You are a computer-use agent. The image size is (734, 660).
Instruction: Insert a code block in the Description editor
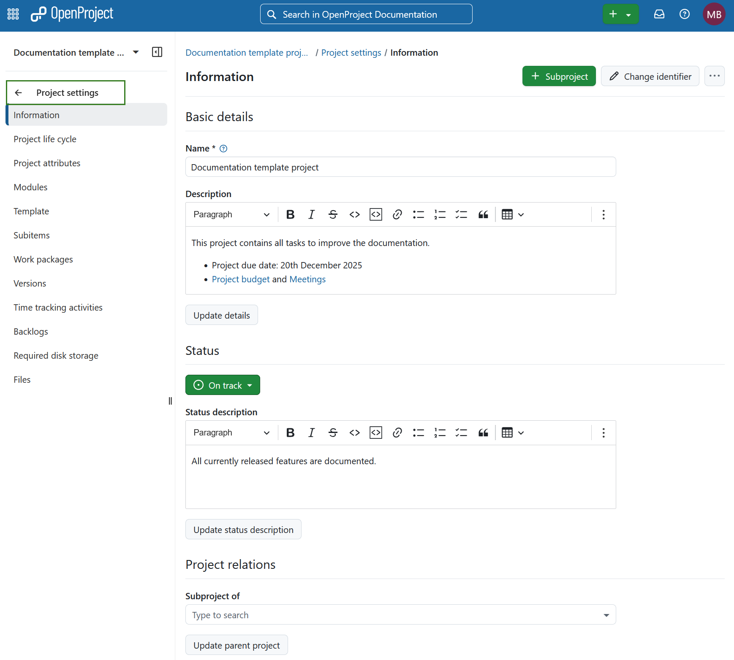pos(375,214)
